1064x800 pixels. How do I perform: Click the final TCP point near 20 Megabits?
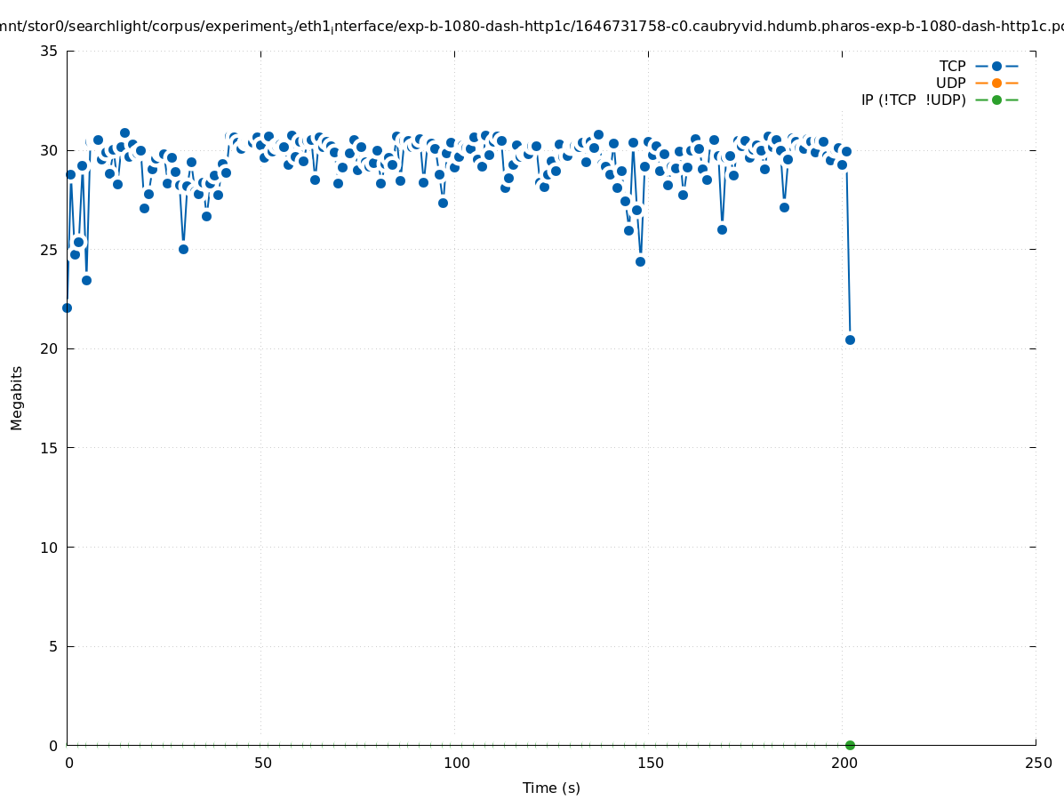click(850, 340)
